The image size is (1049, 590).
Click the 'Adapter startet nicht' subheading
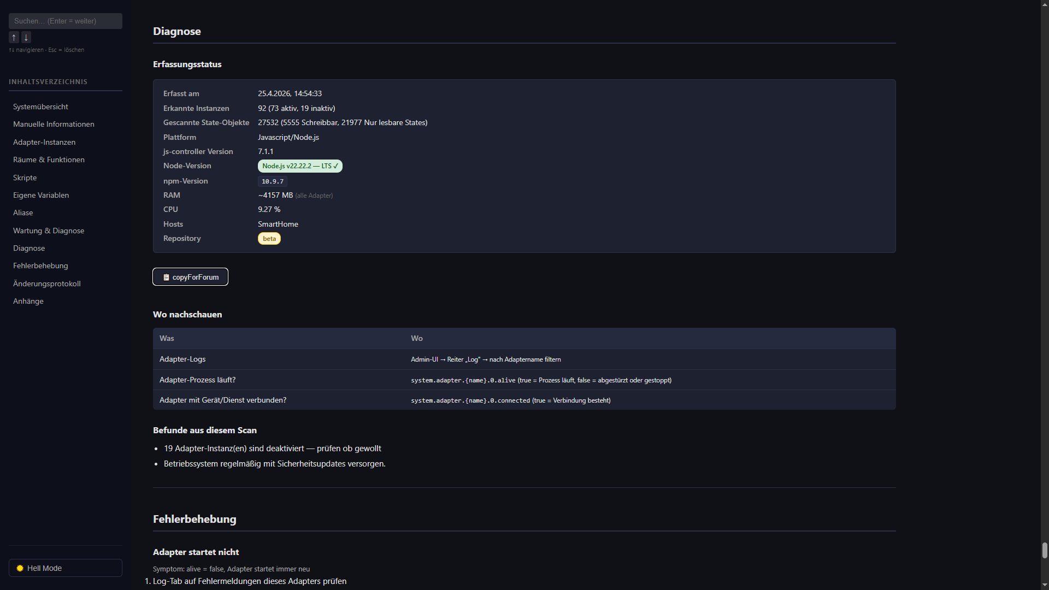coord(196,552)
